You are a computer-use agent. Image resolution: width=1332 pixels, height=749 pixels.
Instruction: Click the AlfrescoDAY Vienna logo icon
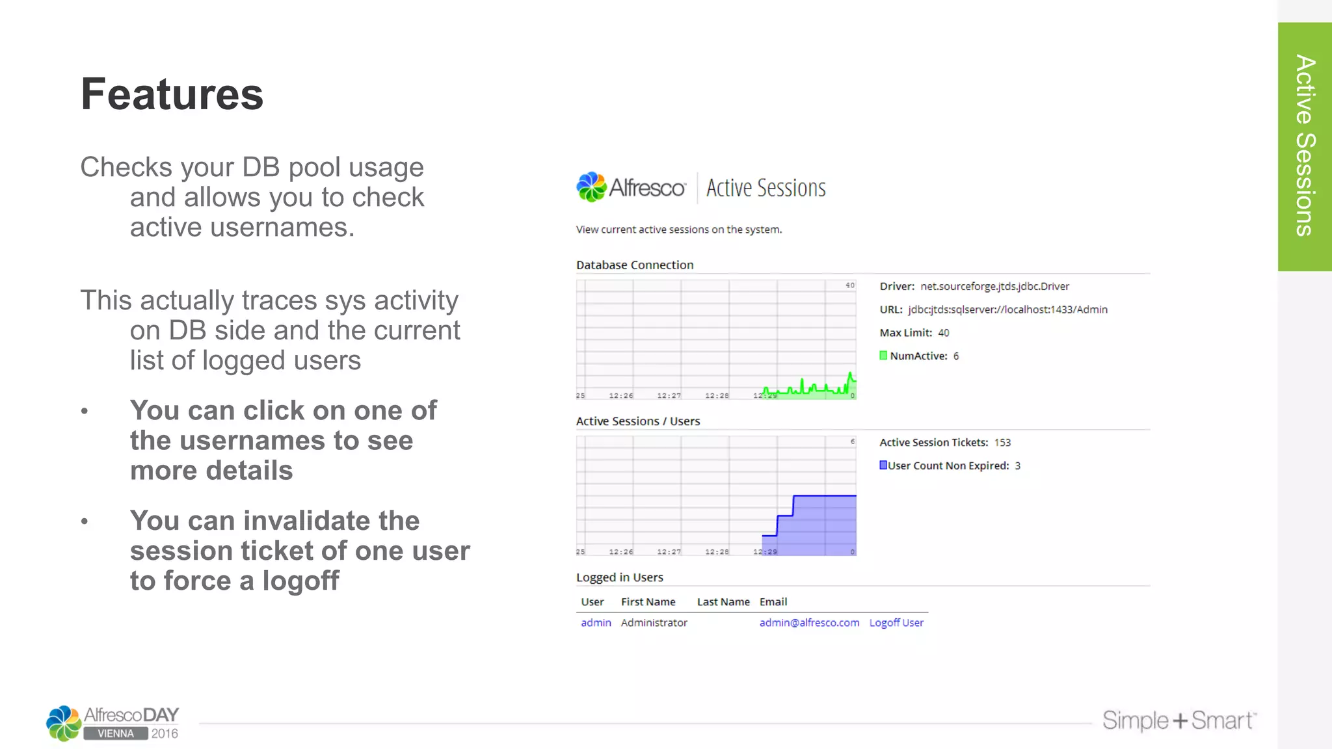pos(64,723)
